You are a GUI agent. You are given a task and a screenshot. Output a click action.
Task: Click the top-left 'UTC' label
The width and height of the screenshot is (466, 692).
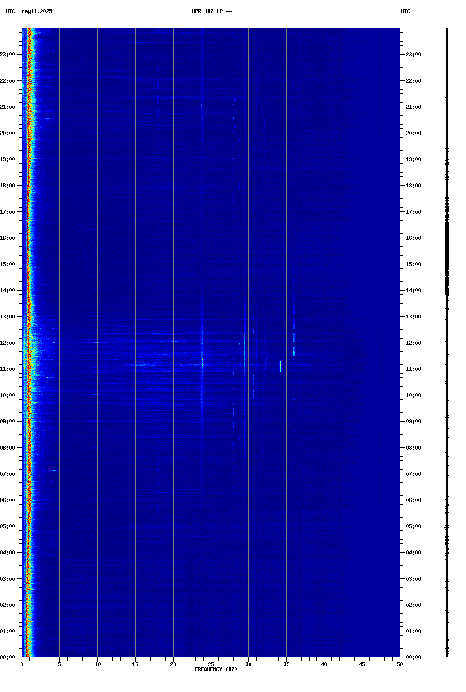(10, 11)
